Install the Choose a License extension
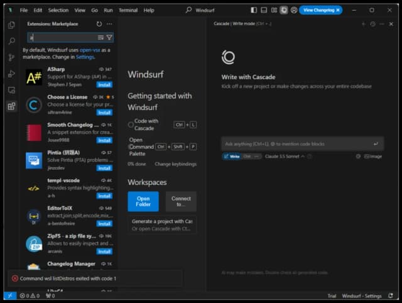Screen dimensions: 402x303 pos(104,113)
